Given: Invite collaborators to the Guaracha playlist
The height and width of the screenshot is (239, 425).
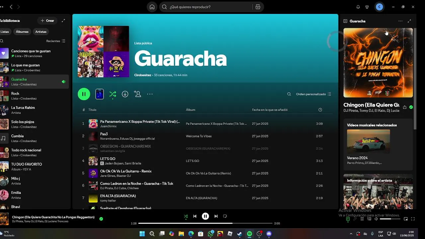Looking at the screenshot, I should coord(137,94).
